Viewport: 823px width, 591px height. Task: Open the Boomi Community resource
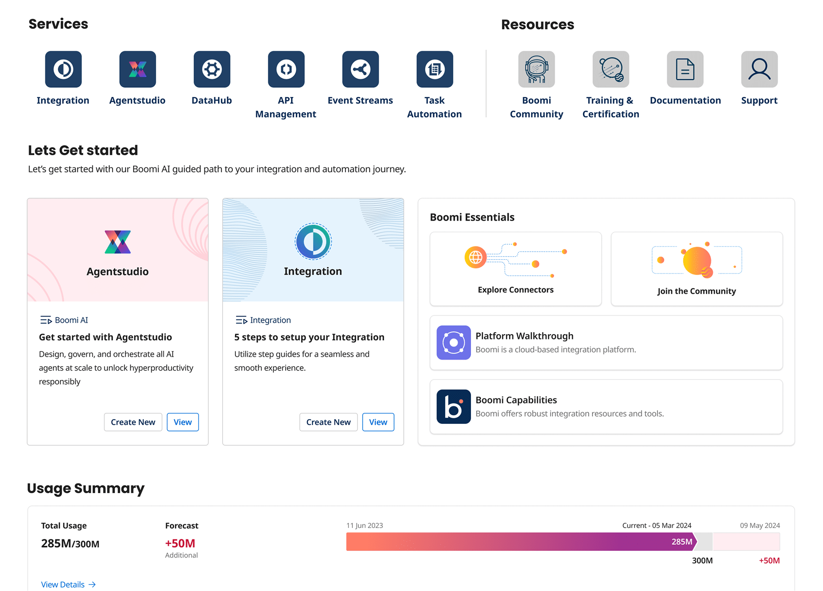(536, 69)
